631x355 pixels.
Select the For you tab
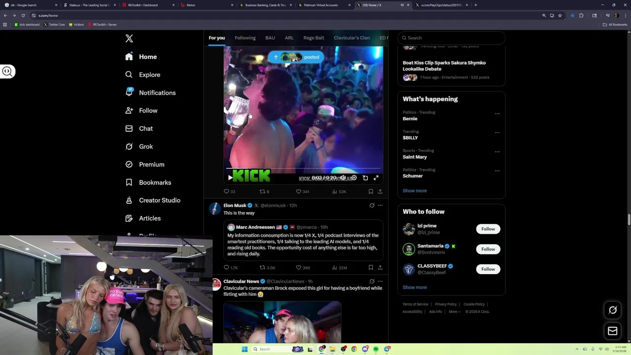216,38
